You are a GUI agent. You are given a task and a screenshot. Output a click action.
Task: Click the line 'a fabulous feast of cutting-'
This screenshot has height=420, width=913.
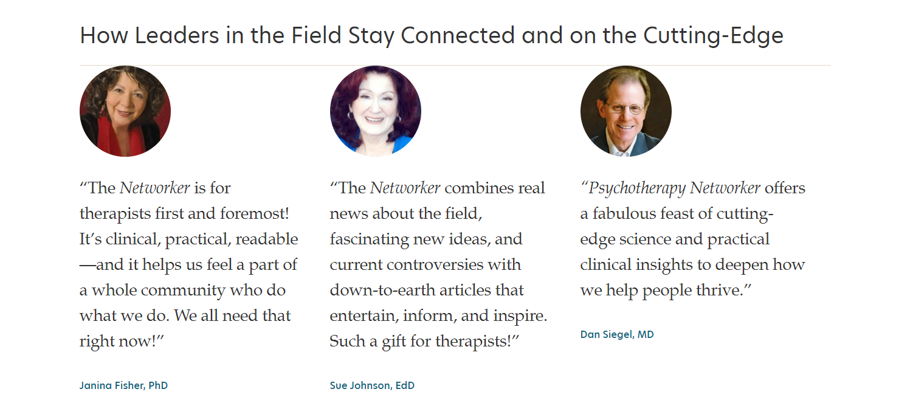click(x=677, y=214)
